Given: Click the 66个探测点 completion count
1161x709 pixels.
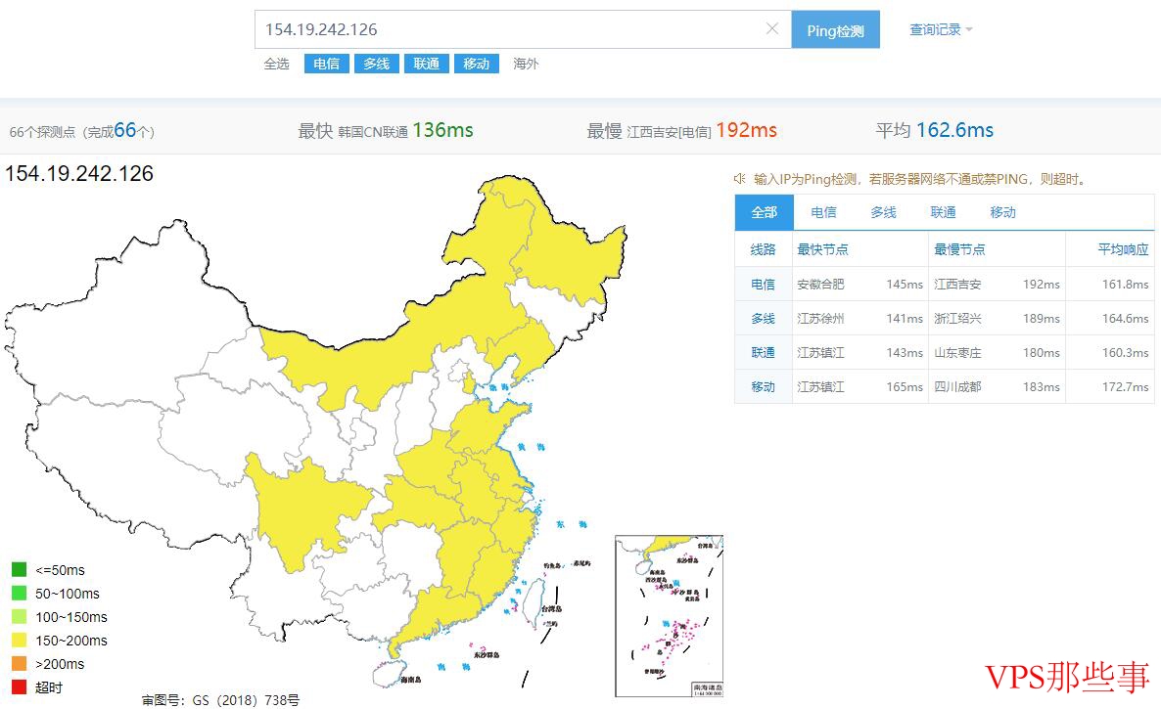Looking at the screenshot, I should [81, 132].
